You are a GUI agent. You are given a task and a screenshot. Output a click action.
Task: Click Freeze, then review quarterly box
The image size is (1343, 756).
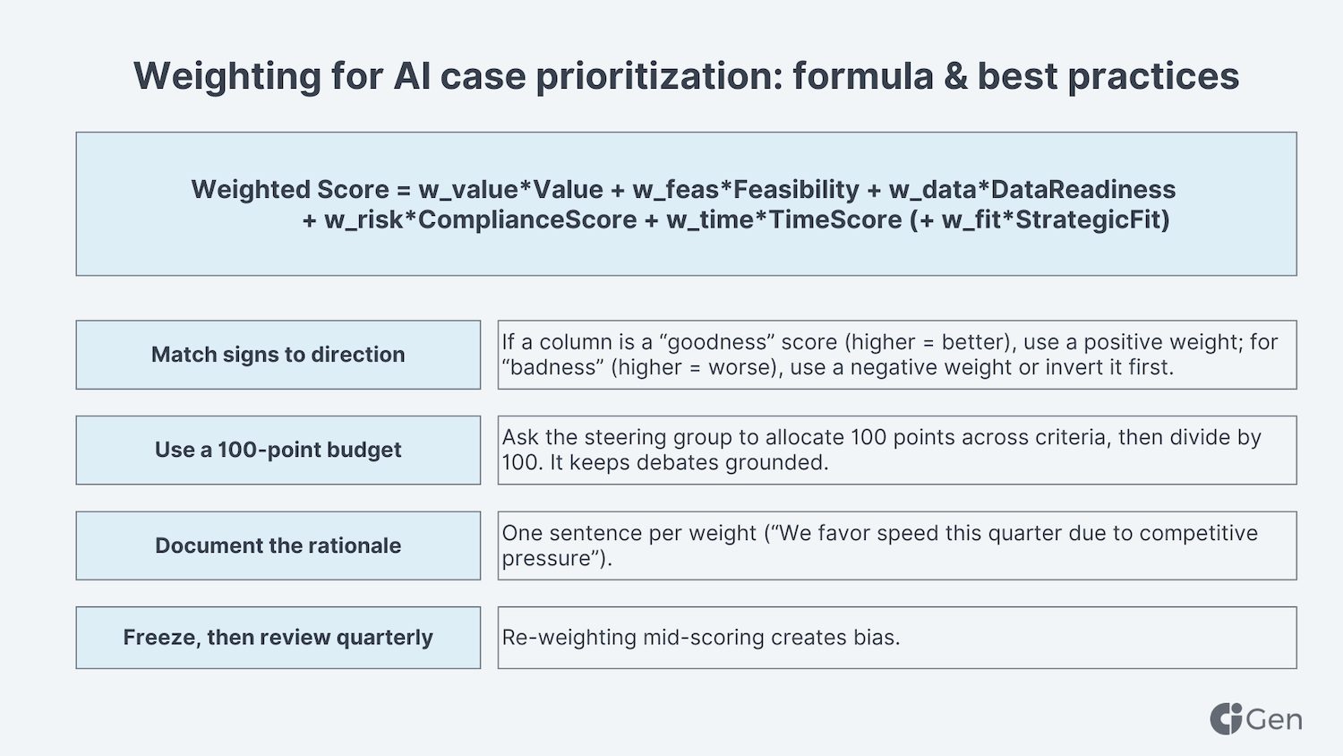click(278, 638)
